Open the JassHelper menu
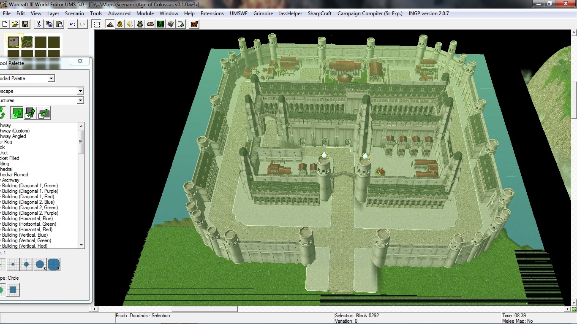 click(x=290, y=13)
